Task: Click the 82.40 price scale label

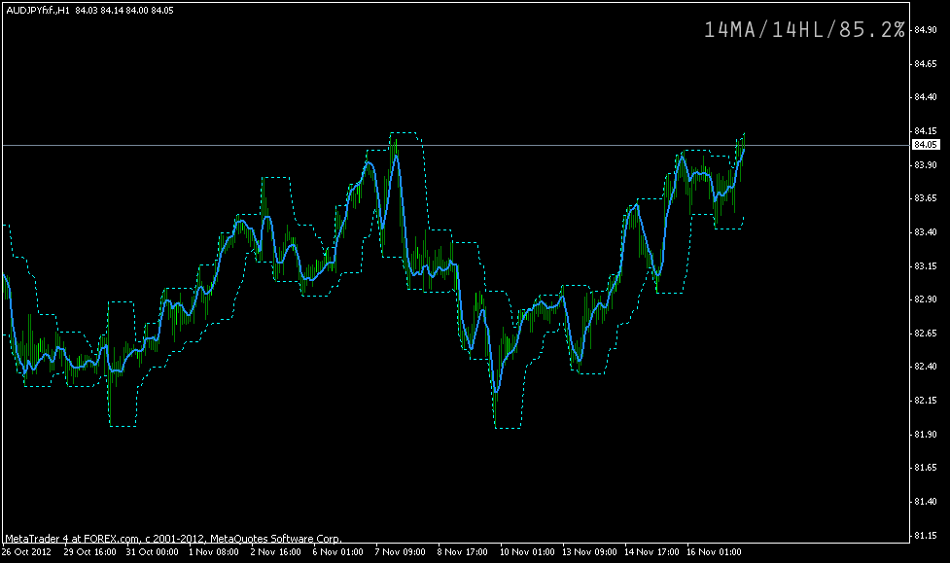Action: tap(925, 367)
